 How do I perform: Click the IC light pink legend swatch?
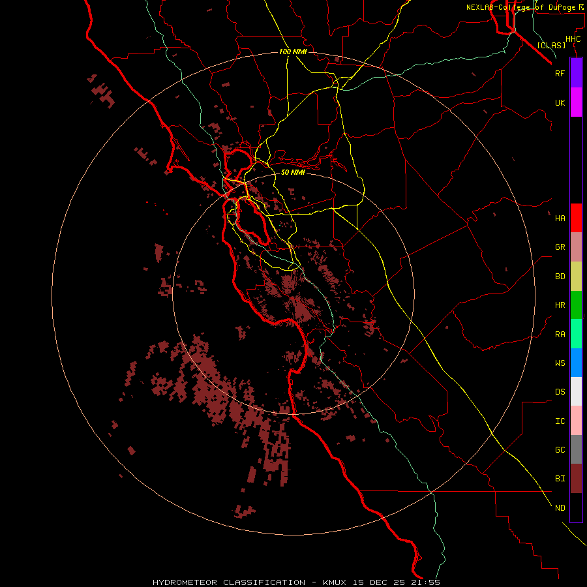576,421
